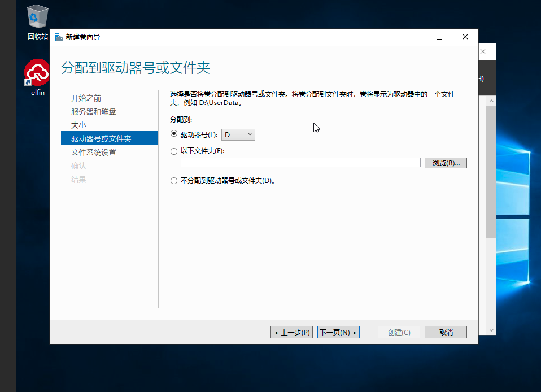The width and height of the screenshot is (541, 392).
Task: Open the 开始之前 wizard step
Action: point(86,98)
